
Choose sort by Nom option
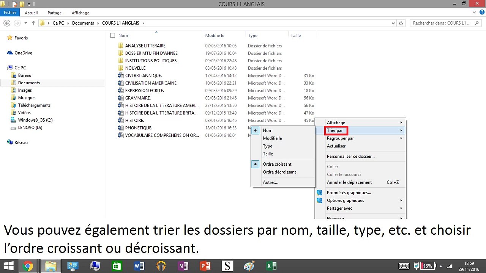tap(268, 130)
